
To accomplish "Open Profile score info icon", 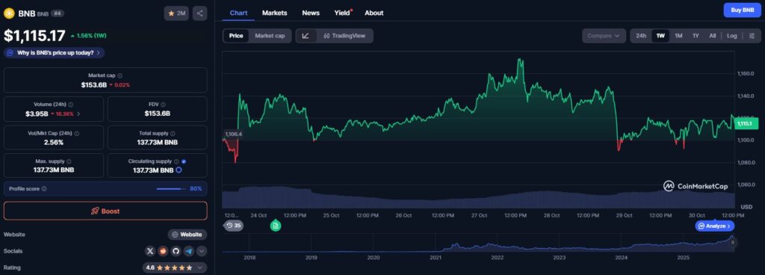I will coord(44,189).
